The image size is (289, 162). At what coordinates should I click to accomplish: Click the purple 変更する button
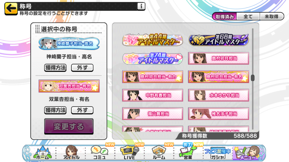click(x=69, y=126)
